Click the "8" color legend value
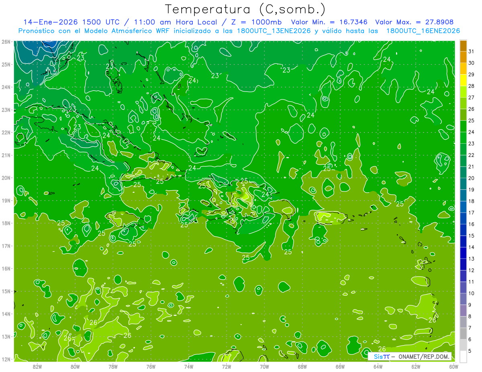This screenshot has width=482, height=372. 470,316
